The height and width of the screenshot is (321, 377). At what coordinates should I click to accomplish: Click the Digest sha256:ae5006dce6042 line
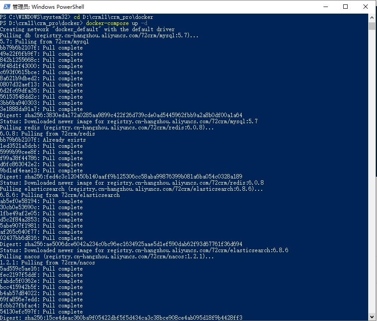tap(121, 244)
